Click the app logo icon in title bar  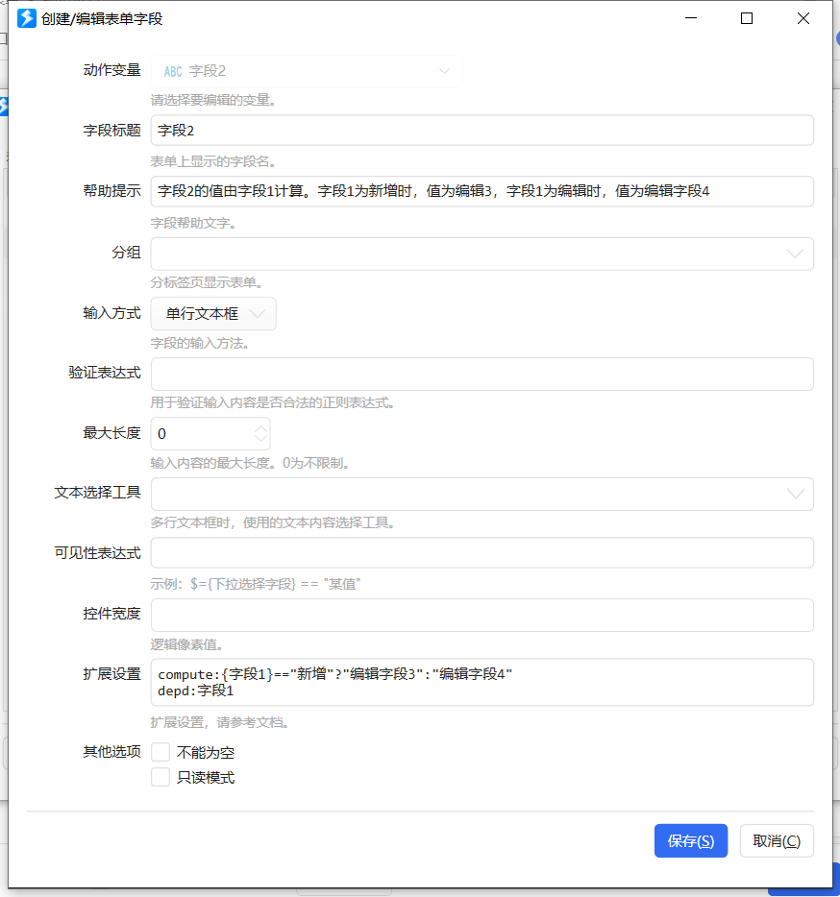(x=26, y=18)
